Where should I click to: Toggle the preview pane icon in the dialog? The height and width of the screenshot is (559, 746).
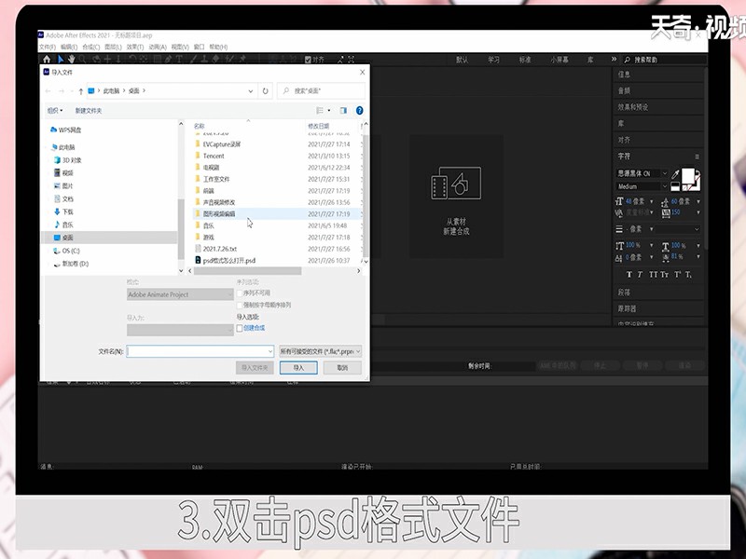tap(343, 110)
